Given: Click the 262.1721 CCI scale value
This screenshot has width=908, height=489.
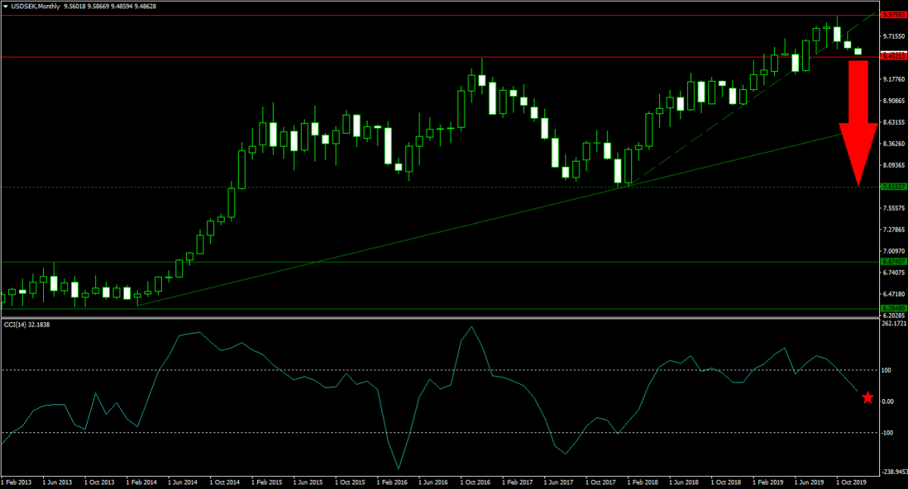Looking at the screenshot, I should [894, 324].
